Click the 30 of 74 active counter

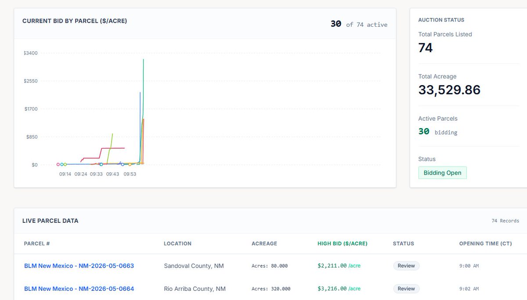click(x=359, y=24)
